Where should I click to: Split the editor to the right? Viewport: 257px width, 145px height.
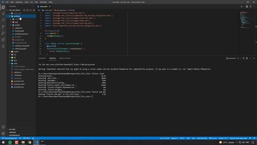(251, 6)
